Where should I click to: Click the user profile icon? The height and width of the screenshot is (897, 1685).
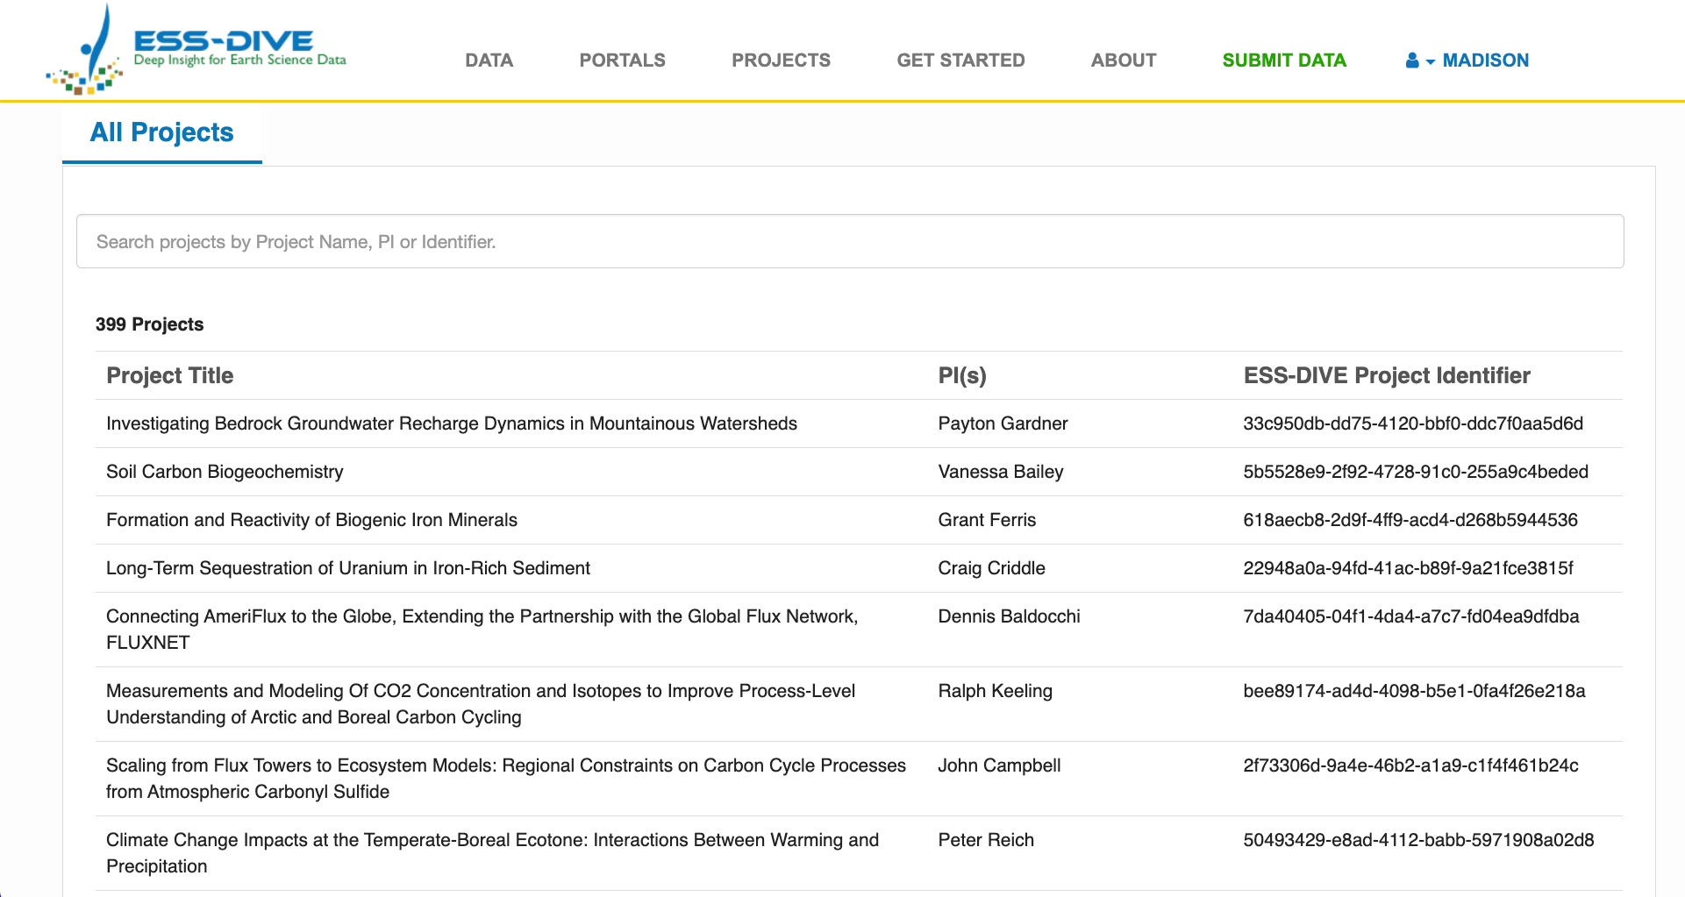1411,61
